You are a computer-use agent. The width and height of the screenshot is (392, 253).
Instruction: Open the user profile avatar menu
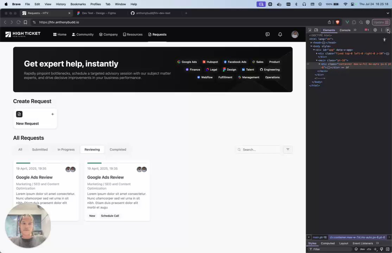(295, 34)
